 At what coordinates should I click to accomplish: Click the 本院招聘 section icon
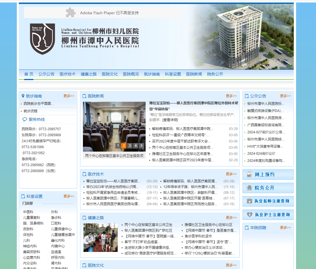[247, 228]
